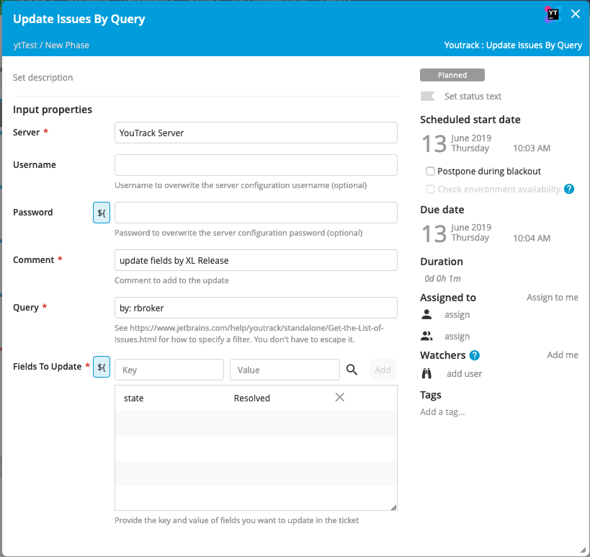Click the status flag icon
This screenshot has height=557, width=590.
[x=428, y=97]
